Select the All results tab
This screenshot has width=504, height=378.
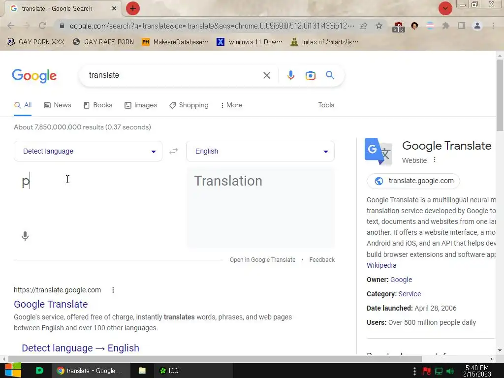23,105
